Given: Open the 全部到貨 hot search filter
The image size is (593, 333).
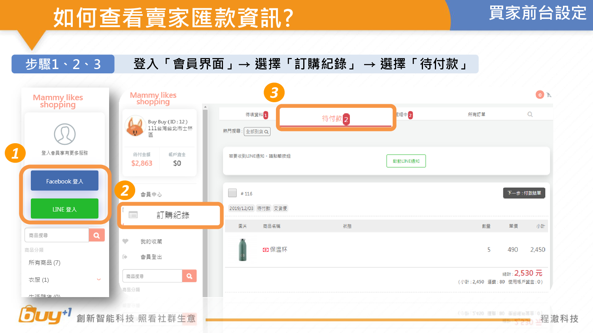Looking at the screenshot, I should [257, 132].
